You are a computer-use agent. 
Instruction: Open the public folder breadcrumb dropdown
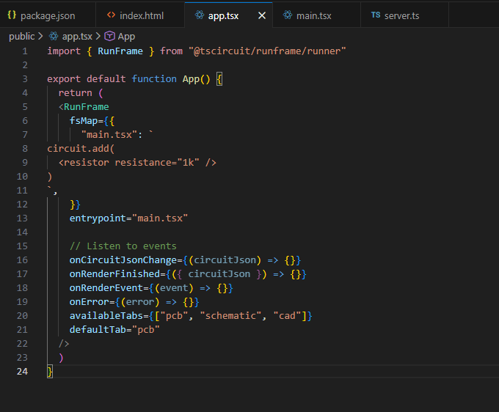click(21, 36)
